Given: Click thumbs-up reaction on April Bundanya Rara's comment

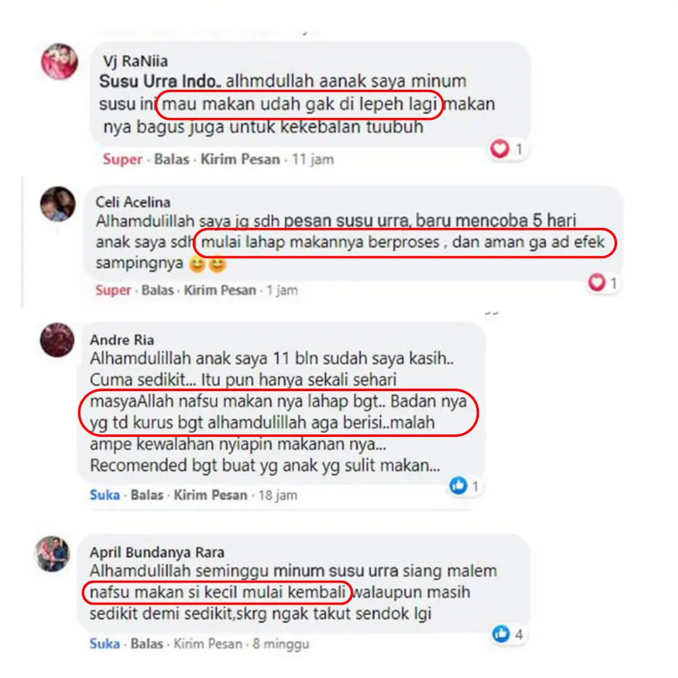Looking at the screenshot, I should pyautogui.click(x=501, y=634).
